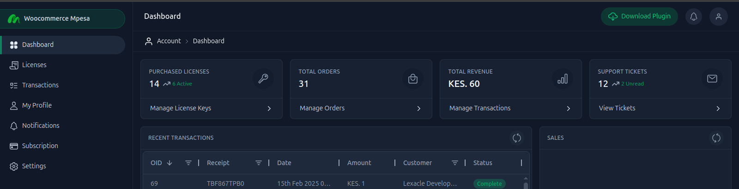Viewport: 739px width, 189px height.
Task: Sort by the Receipt column header
Action: (x=218, y=163)
